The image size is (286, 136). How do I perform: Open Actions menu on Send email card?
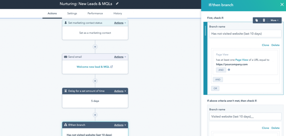(120, 57)
